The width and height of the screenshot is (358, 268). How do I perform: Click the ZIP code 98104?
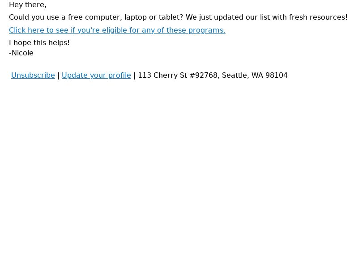[x=276, y=75]
